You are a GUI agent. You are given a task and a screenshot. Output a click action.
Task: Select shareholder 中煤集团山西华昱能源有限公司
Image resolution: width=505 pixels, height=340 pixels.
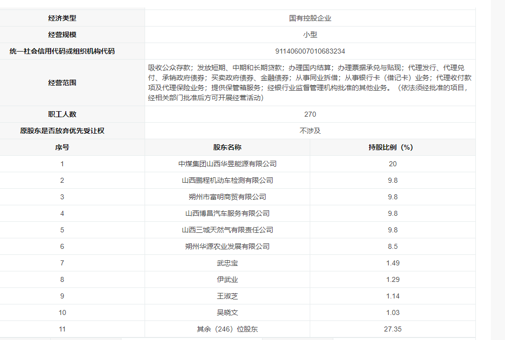tap(227, 164)
